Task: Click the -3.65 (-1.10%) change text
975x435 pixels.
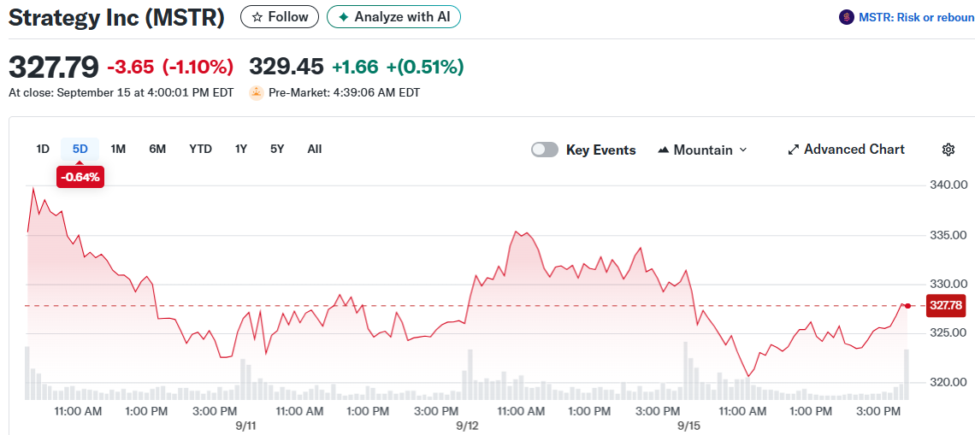Action: (170, 67)
